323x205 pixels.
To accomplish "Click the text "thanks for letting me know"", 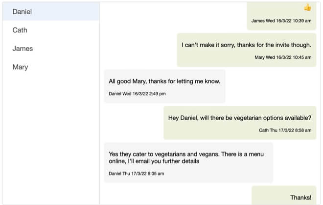I will click(x=185, y=81).
